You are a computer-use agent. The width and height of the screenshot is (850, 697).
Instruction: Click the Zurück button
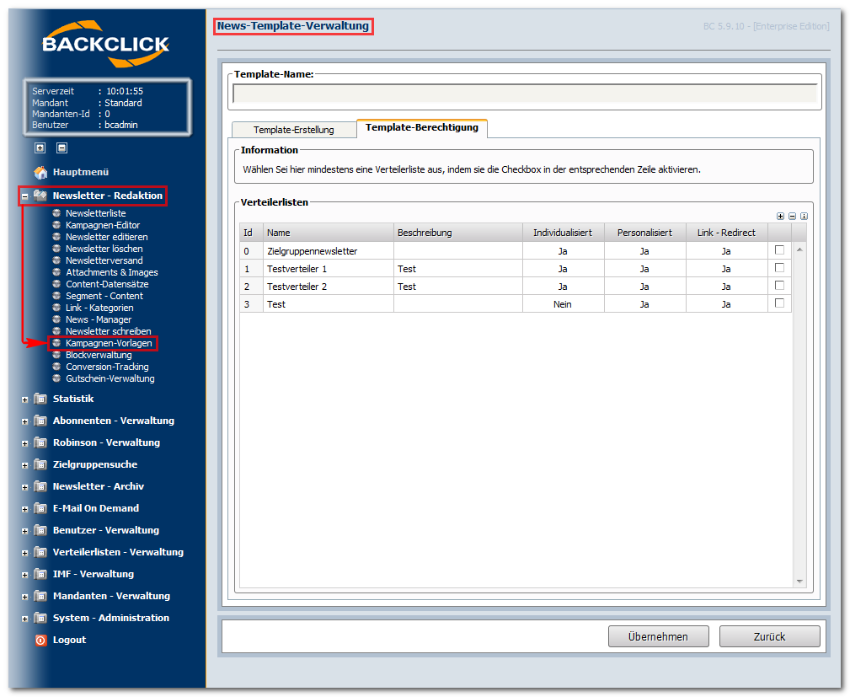point(769,636)
